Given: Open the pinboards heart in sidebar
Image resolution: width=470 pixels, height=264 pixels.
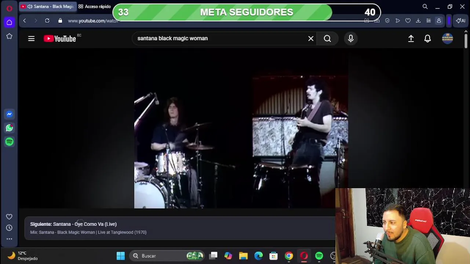Looking at the screenshot, I should pyautogui.click(x=9, y=217).
